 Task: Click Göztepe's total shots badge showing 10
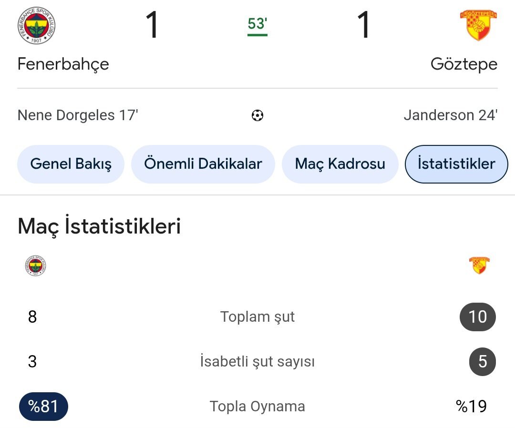pos(477,317)
